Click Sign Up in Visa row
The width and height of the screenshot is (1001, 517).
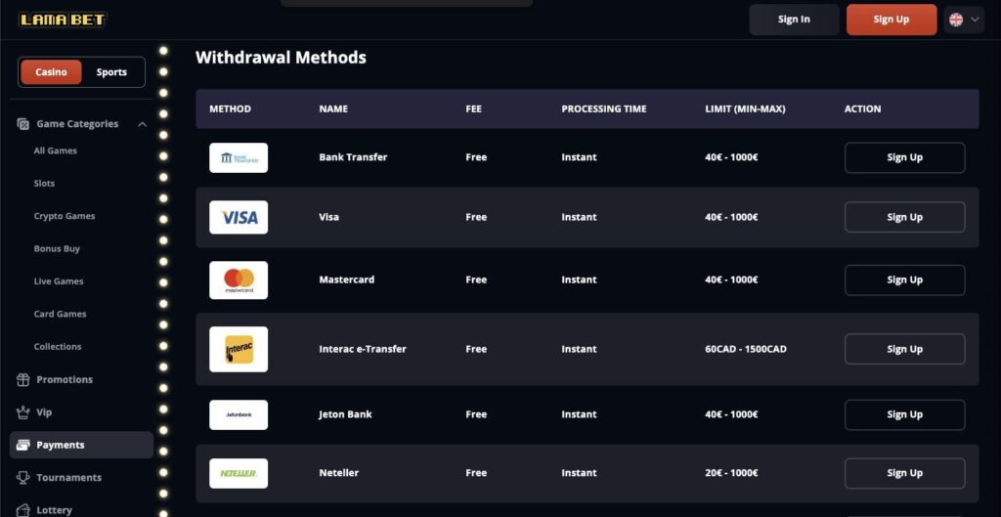(904, 217)
